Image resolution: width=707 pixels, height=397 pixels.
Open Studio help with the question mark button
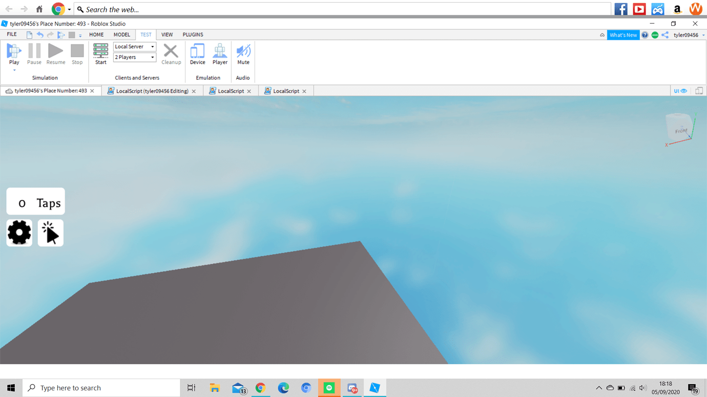click(644, 35)
